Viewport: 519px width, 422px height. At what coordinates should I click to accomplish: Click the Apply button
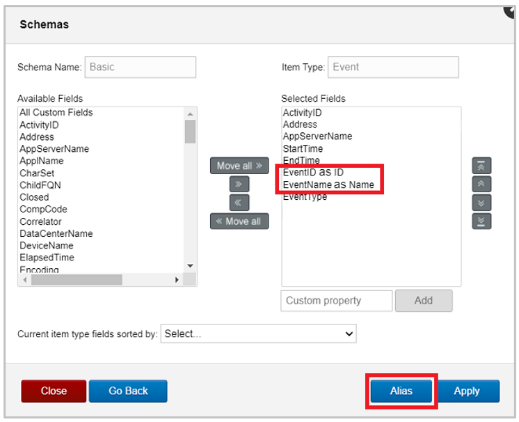tap(467, 391)
